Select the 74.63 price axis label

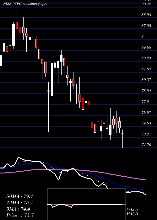click(x=146, y=123)
